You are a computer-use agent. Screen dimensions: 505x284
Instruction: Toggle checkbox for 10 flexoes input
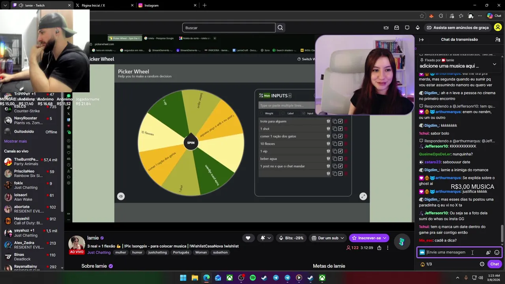click(x=340, y=144)
